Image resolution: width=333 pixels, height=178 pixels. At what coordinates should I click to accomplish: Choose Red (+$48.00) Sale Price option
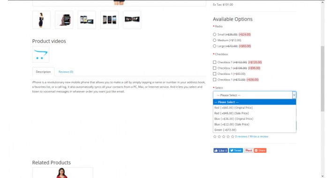pos(254,113)
